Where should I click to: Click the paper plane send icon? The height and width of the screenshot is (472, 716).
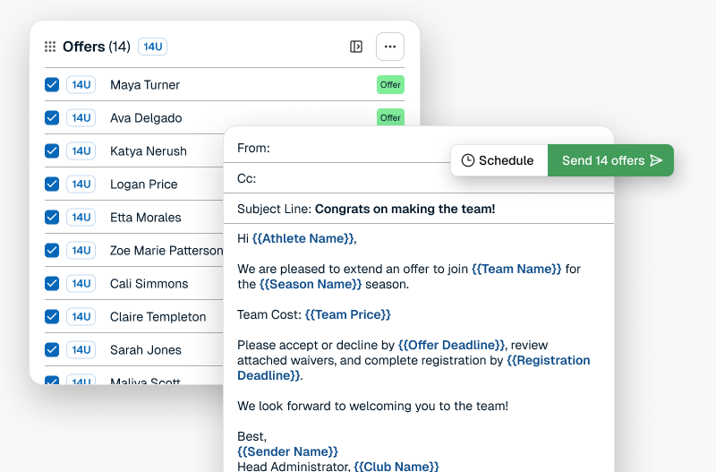coord(656,160)
